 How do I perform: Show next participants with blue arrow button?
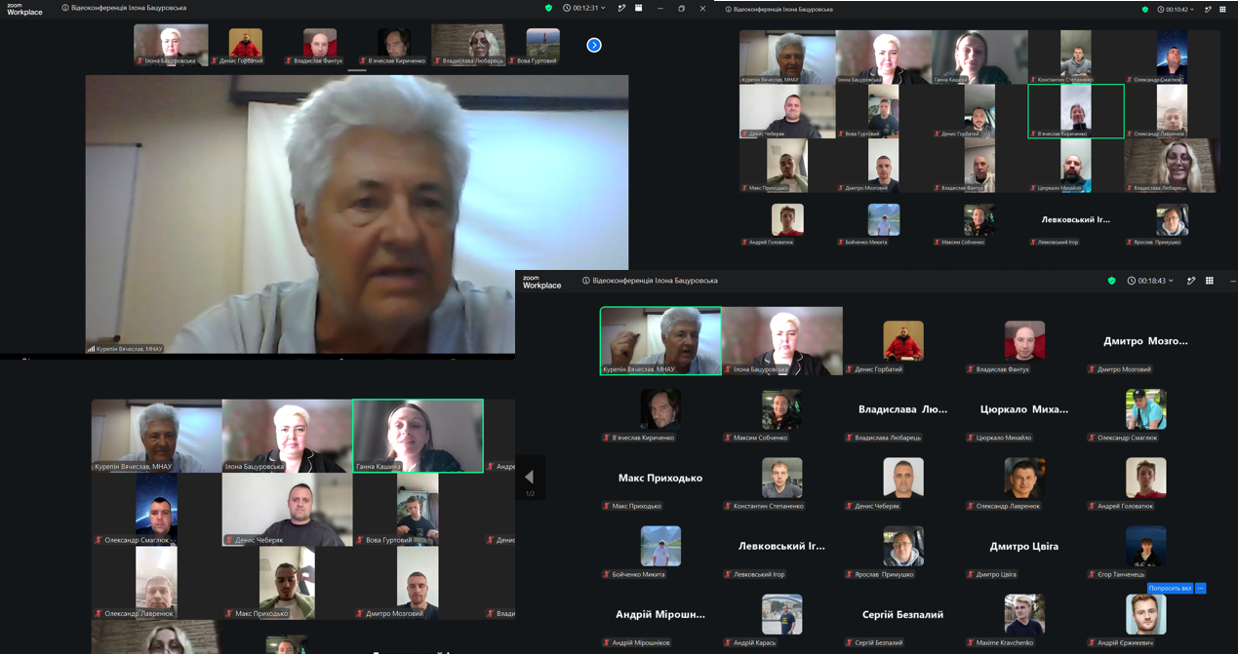point(594,45)
